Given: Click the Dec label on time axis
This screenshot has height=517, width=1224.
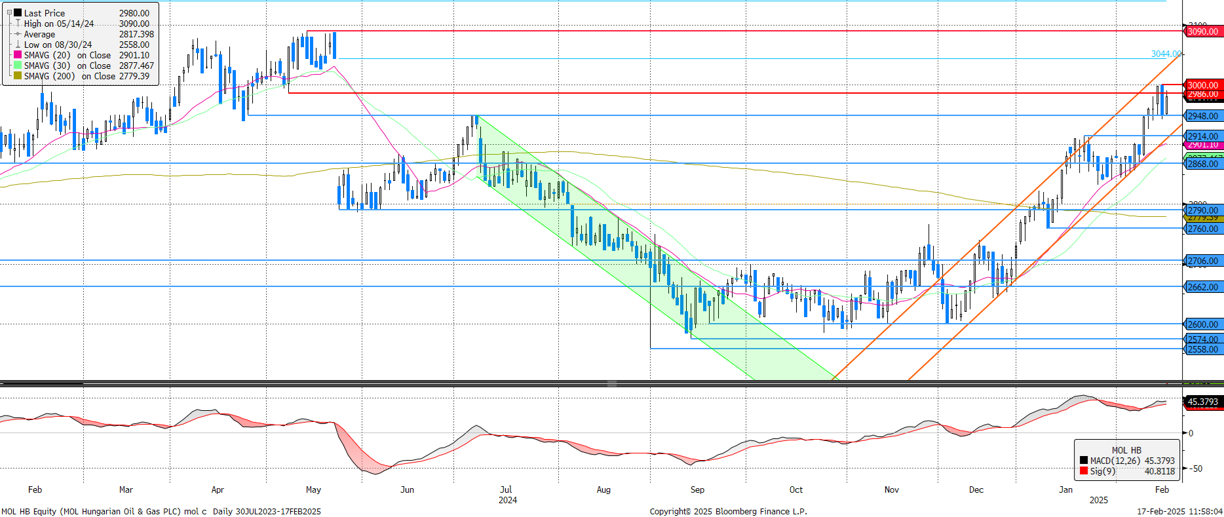Looking at the screenshot, I should (976, 489).
